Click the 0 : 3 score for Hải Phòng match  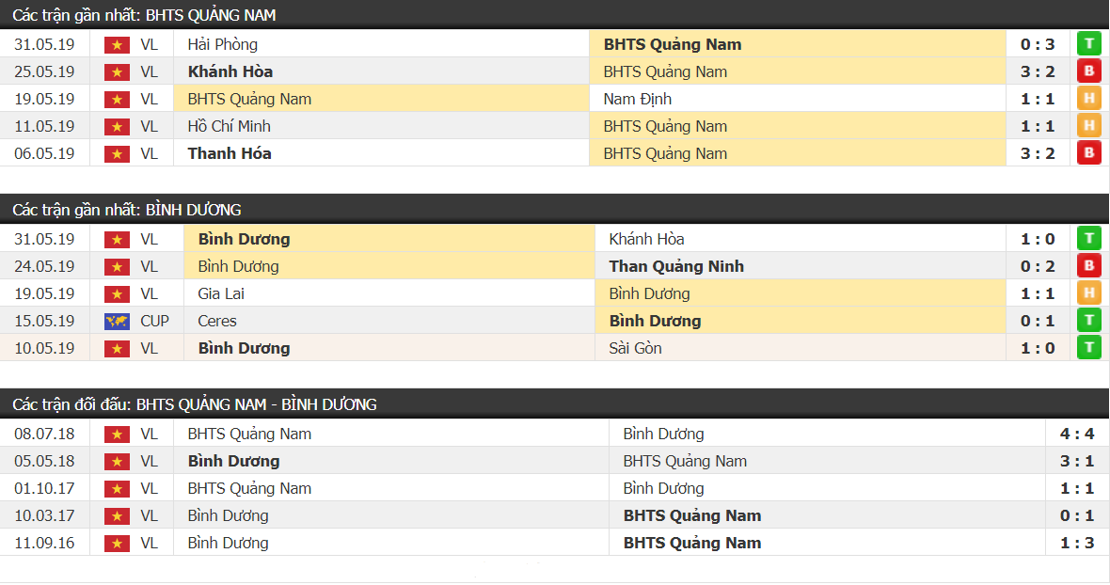1037,44
